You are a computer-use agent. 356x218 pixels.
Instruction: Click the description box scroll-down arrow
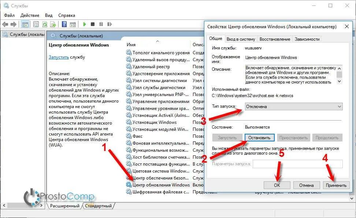339,81
